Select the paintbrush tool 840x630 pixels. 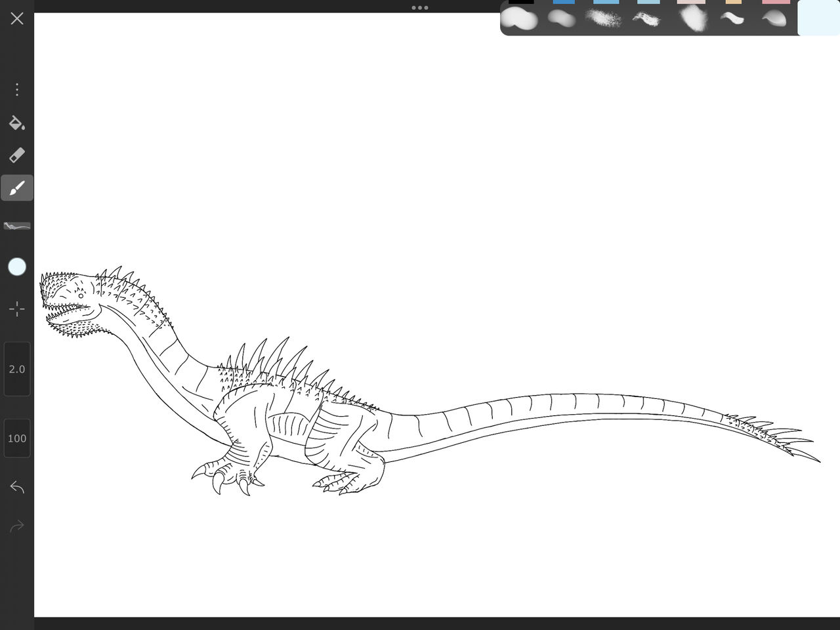point(17,188)
